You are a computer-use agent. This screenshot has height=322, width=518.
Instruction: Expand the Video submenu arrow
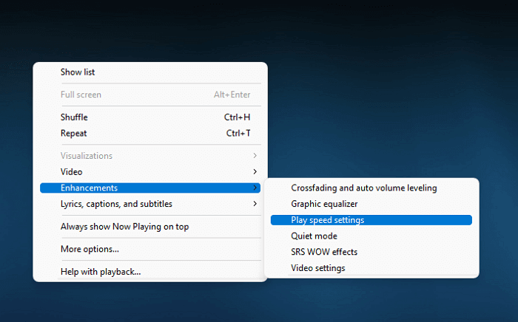pyautogui.click(x=255, y=172)
